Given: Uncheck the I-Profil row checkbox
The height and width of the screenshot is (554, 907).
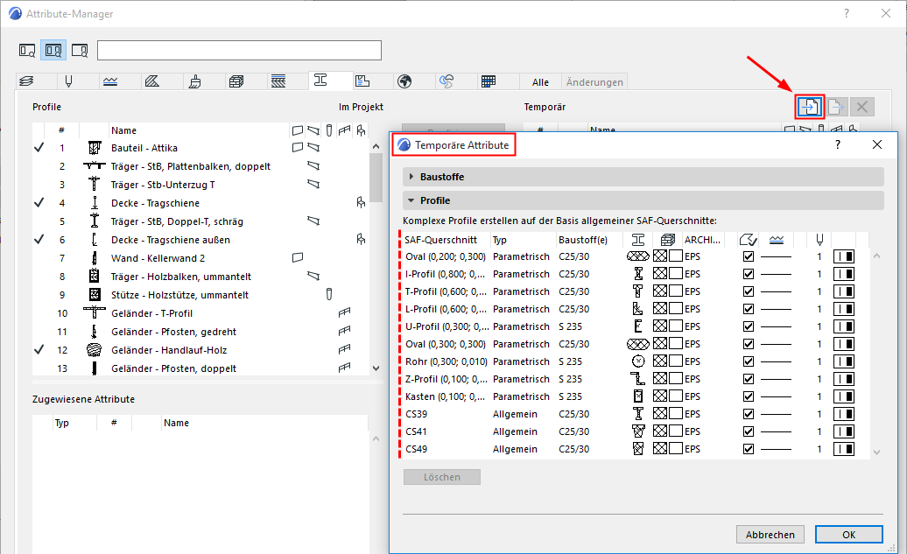Looking at the screenshot, I should 749,274.
